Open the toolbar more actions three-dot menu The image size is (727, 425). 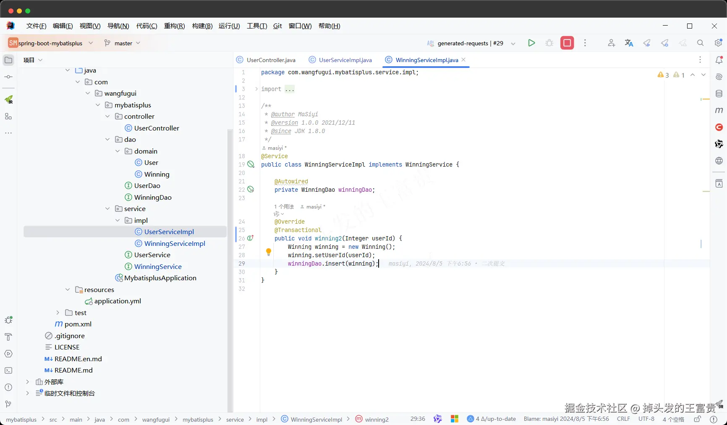585,43
